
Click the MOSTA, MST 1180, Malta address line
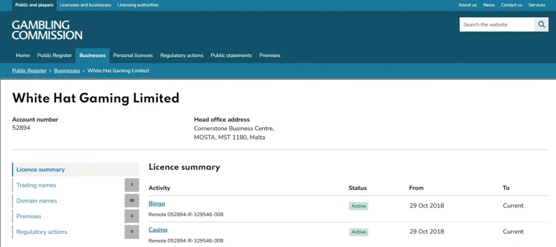click(230, 137)
